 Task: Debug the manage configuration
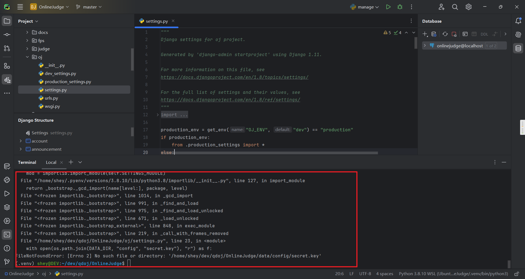400,7
